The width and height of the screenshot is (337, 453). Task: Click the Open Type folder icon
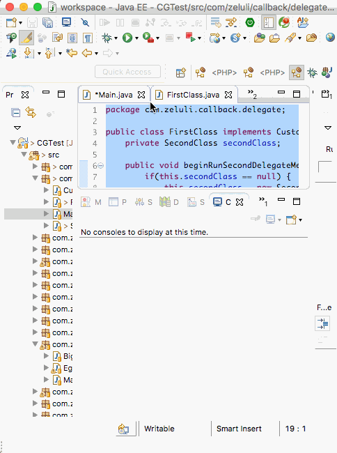pos(260,38)
